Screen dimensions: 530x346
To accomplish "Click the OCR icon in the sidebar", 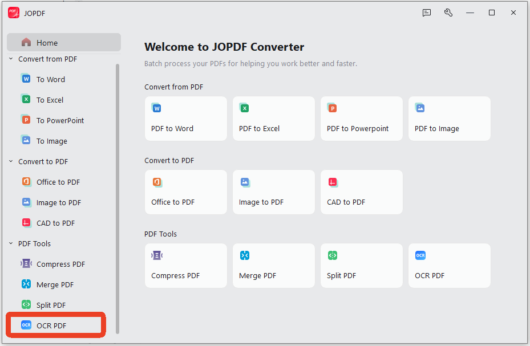I will pyautogui.click(x=26, y=325).
